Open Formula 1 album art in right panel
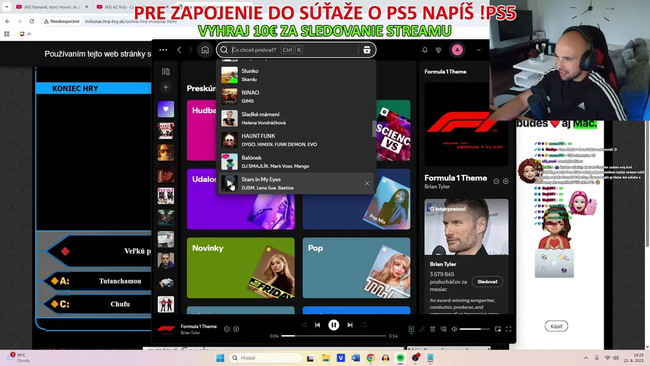Image resolution: width=650 pixels, height=366 pixels. point(466,125)
